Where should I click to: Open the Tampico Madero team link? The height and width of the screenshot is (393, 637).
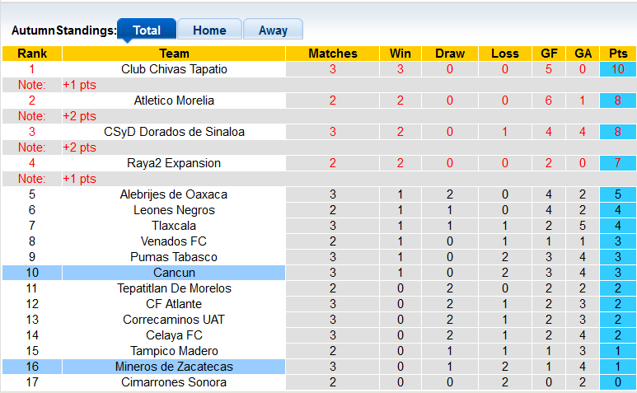(x=174, y=351)
